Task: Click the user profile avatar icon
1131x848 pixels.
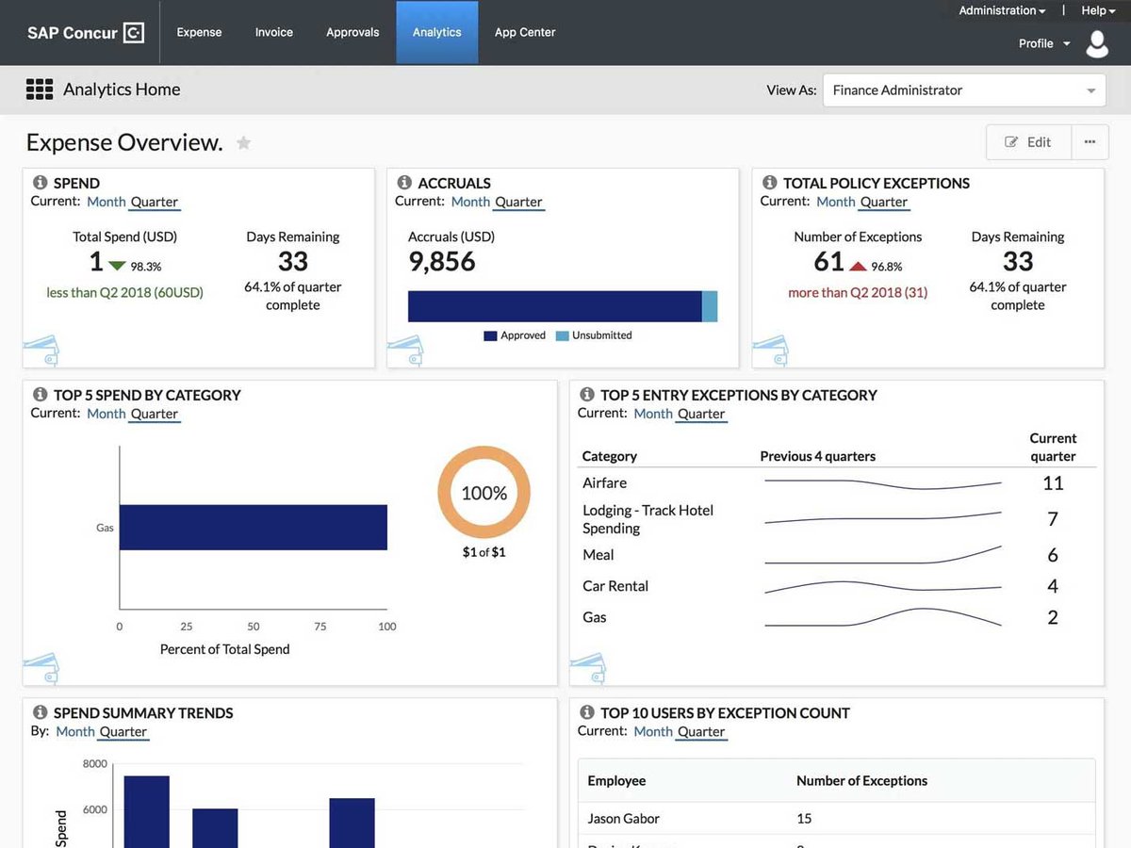Action: coord(1097,43)
